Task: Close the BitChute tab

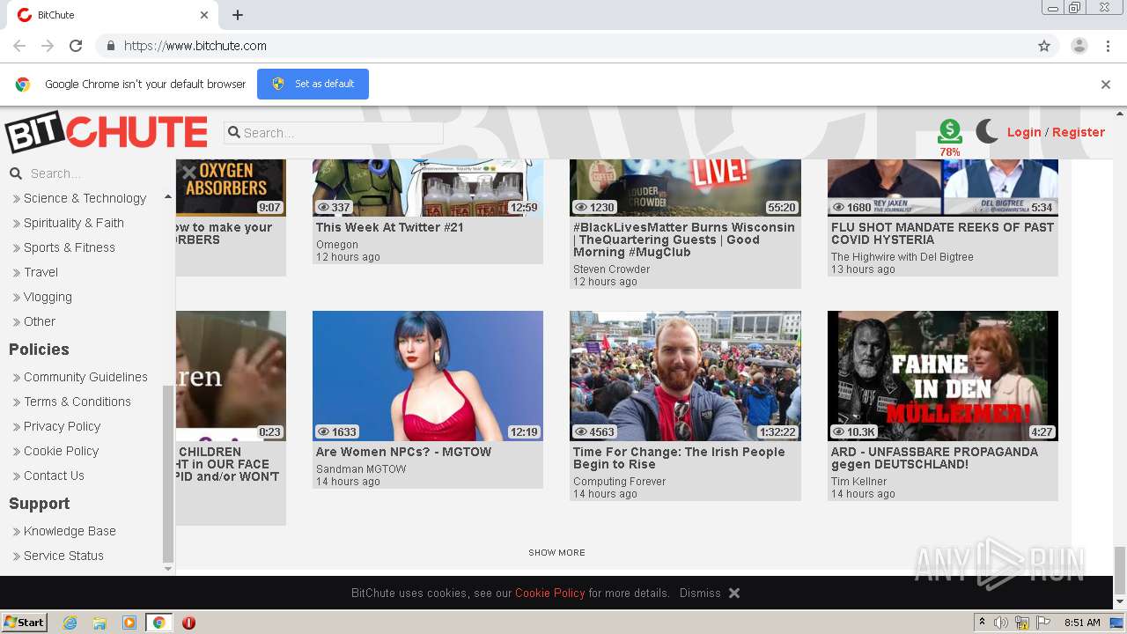Action: click(x=204, y=15)
